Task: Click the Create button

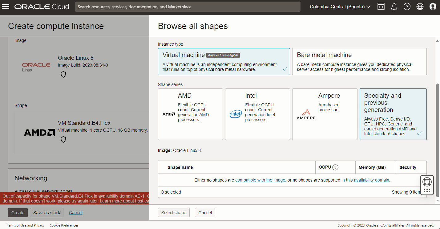Action: point(18,213)
